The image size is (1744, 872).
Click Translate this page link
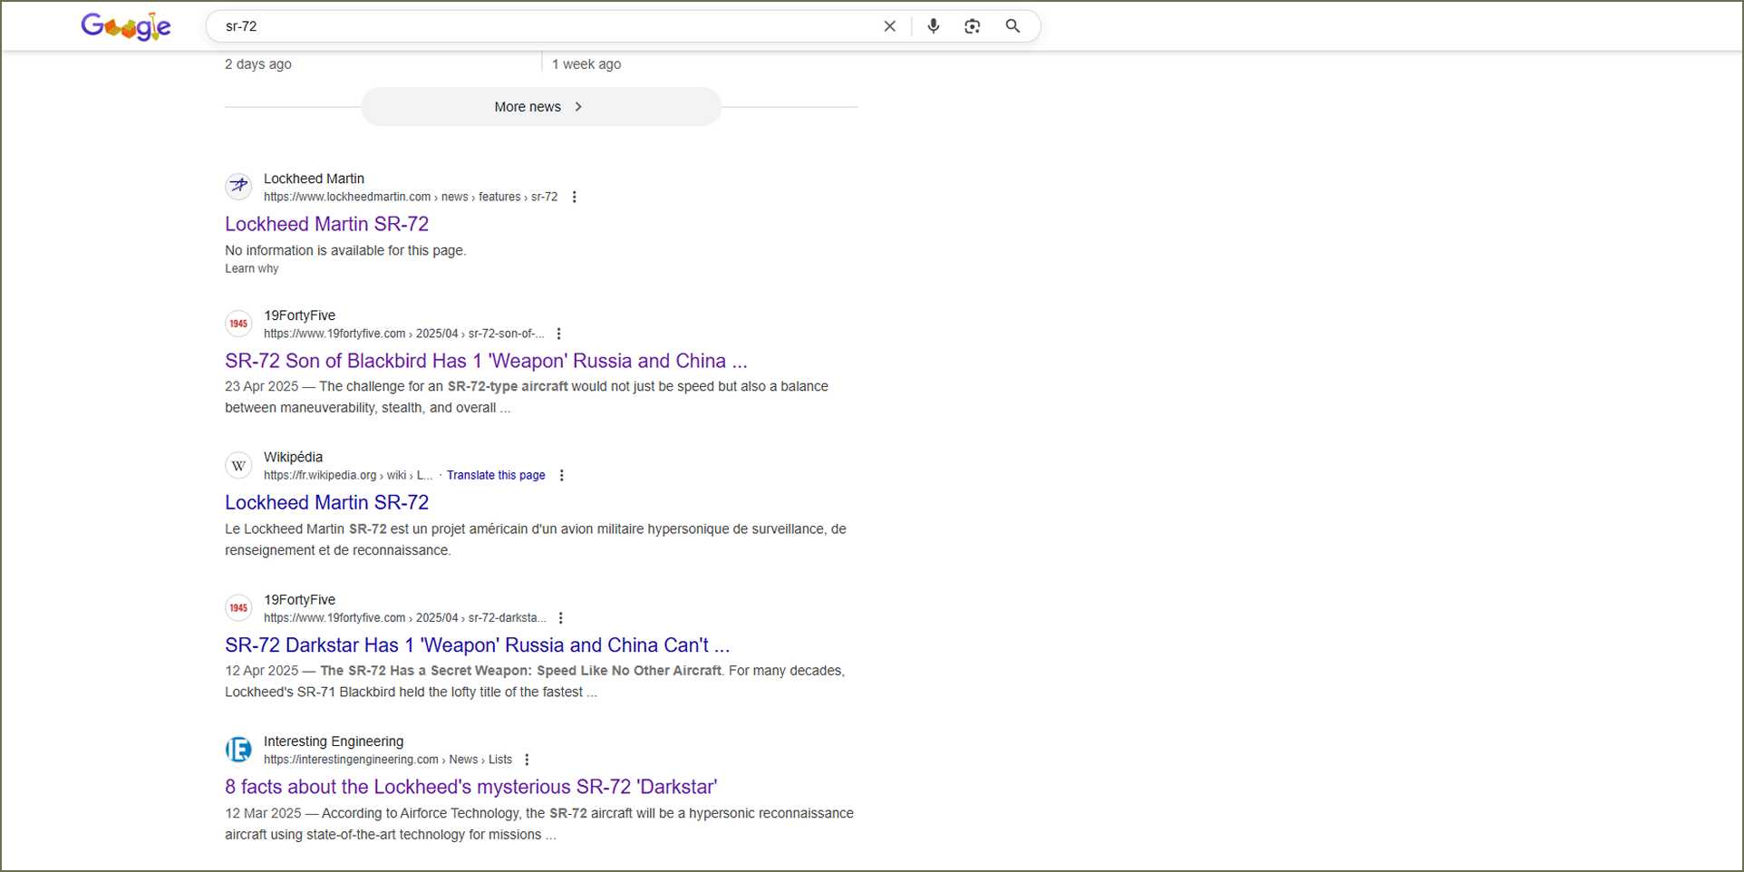[x=496, y=476]
